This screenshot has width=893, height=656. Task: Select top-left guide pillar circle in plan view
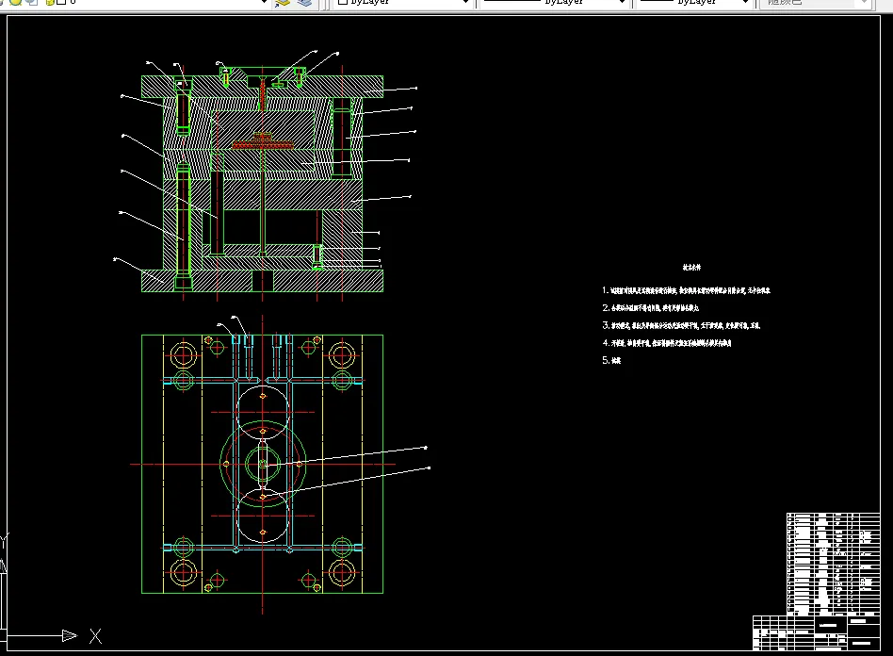(x=184, y=355)
